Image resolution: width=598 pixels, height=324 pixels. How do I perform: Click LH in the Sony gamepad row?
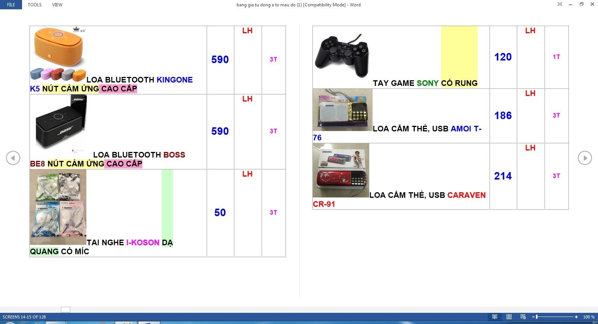click(x=530, y=31)
